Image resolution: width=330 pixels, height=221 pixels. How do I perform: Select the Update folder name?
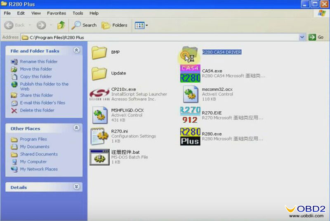(118, 73)
